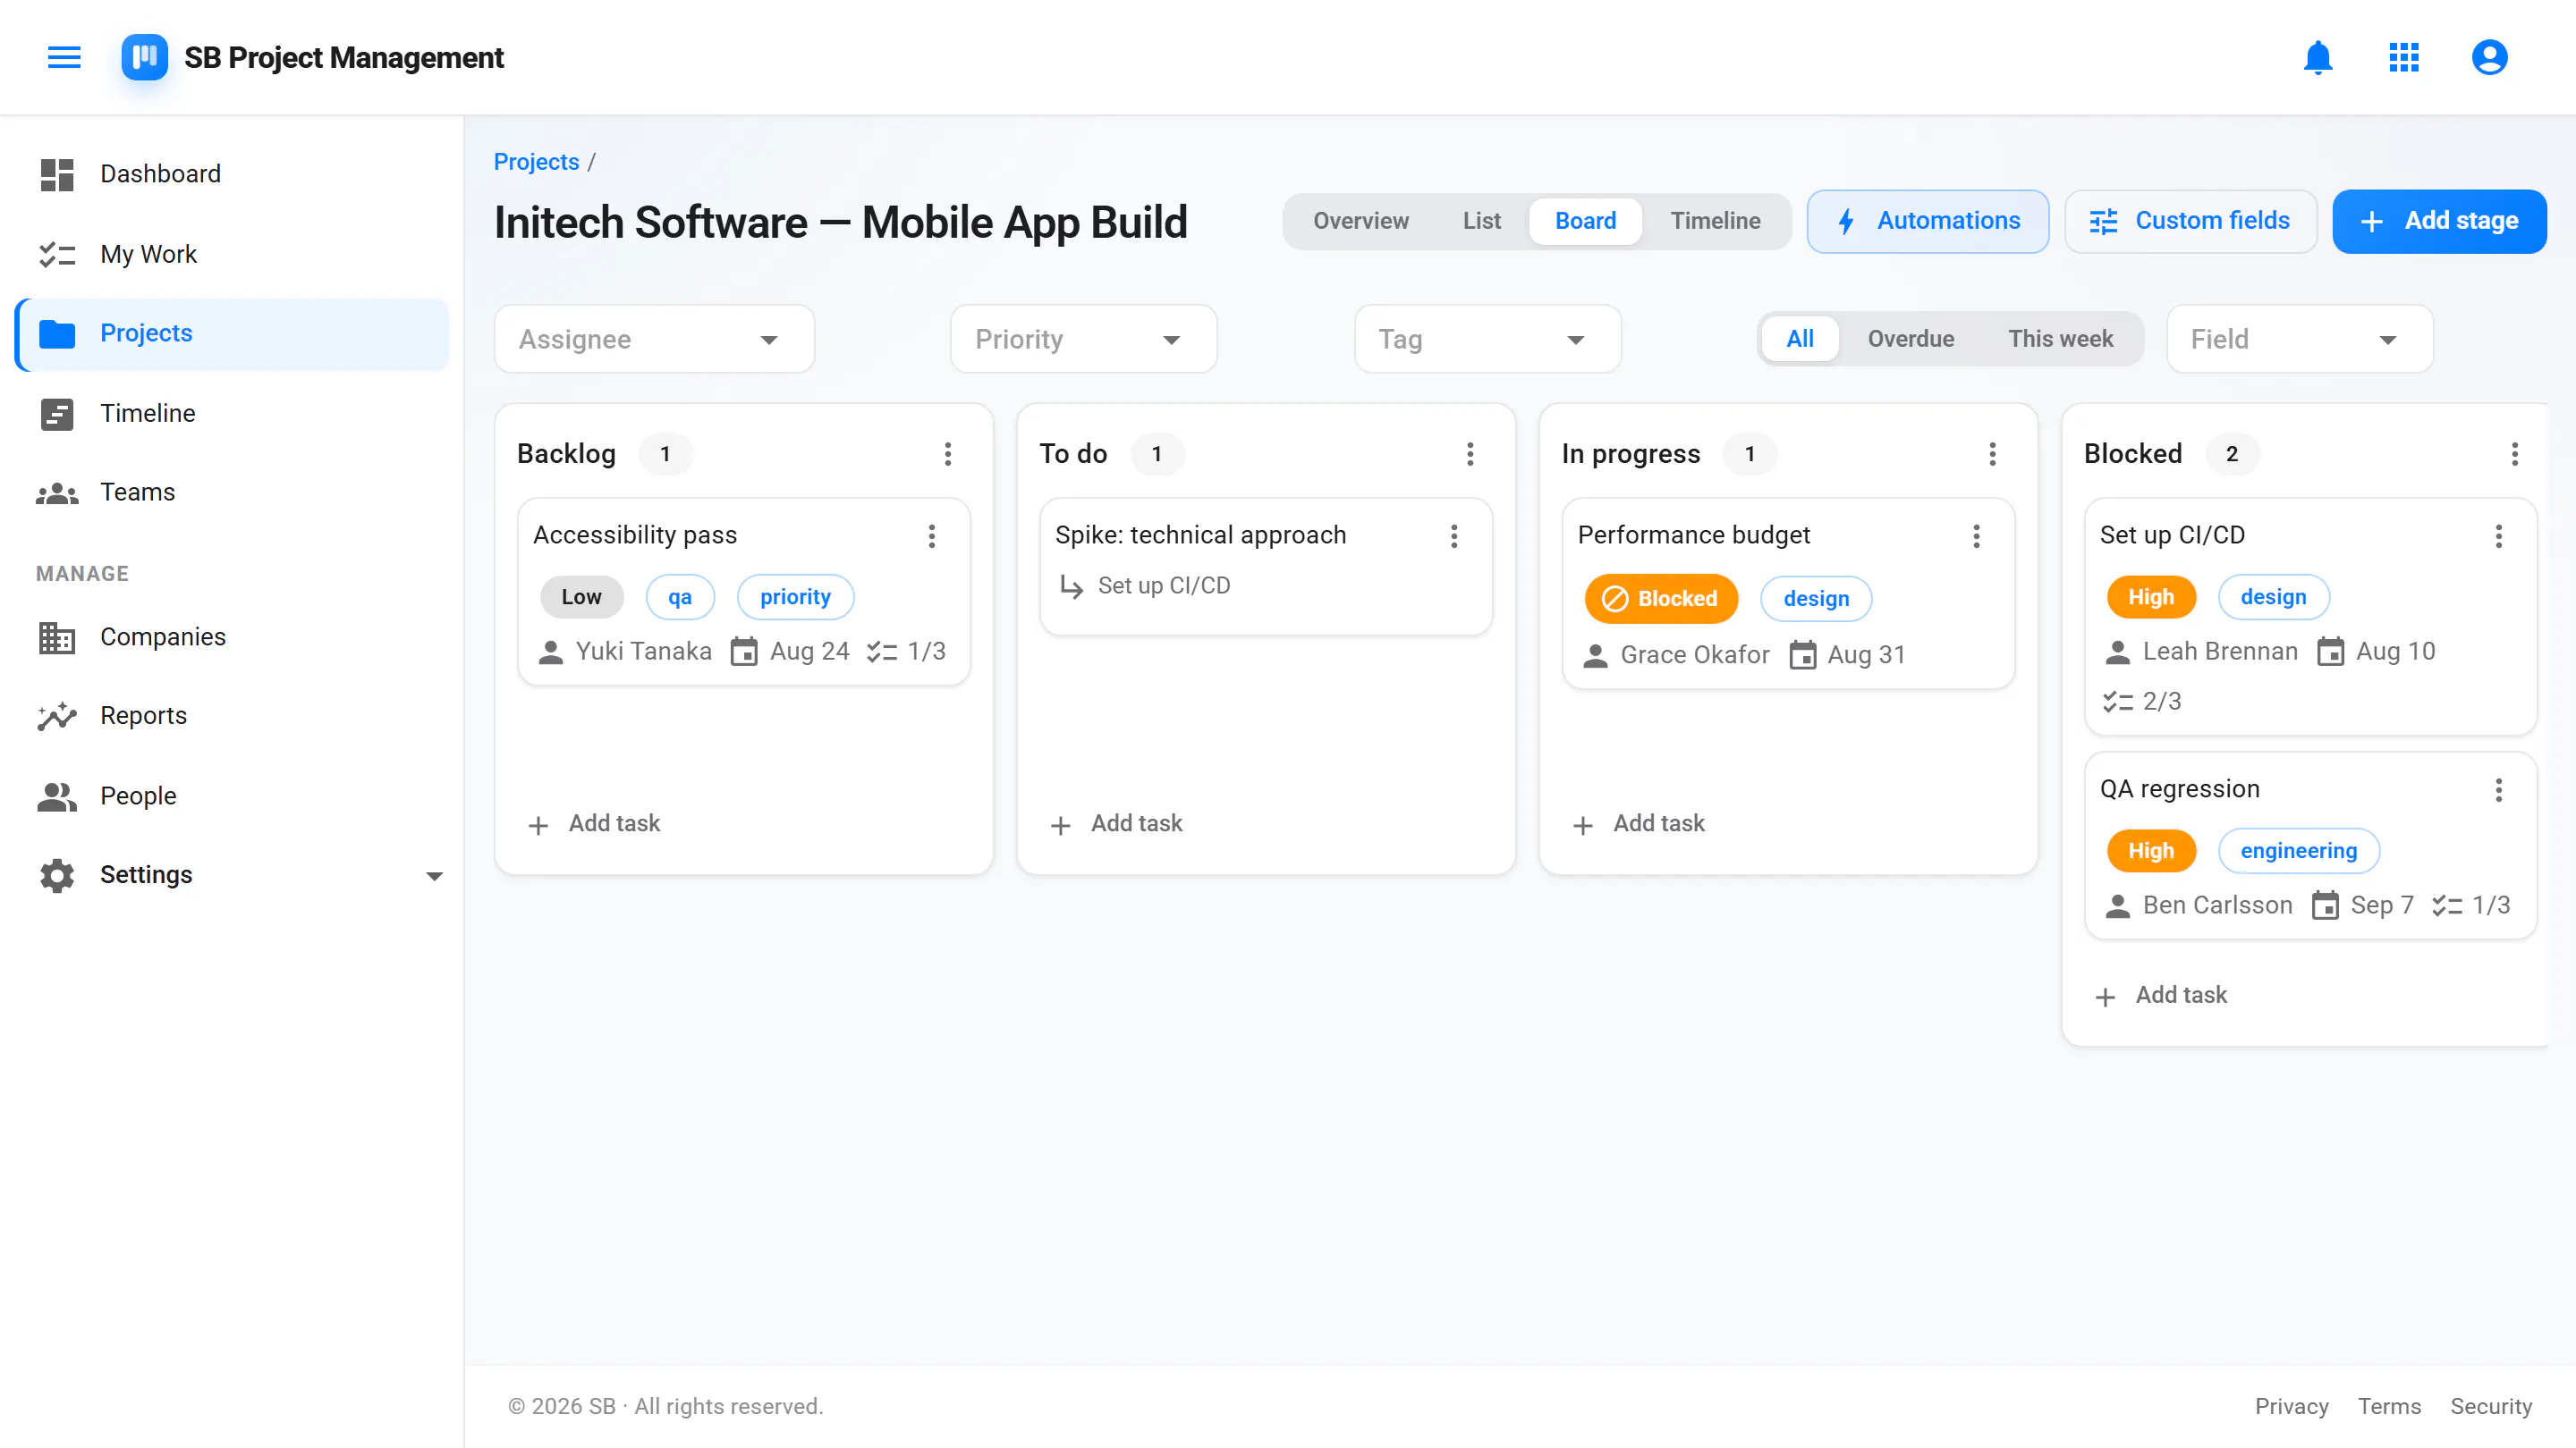The image size is (2576, 1448).
Task: Open the Priority filter dropdown
Action: 1083,339
